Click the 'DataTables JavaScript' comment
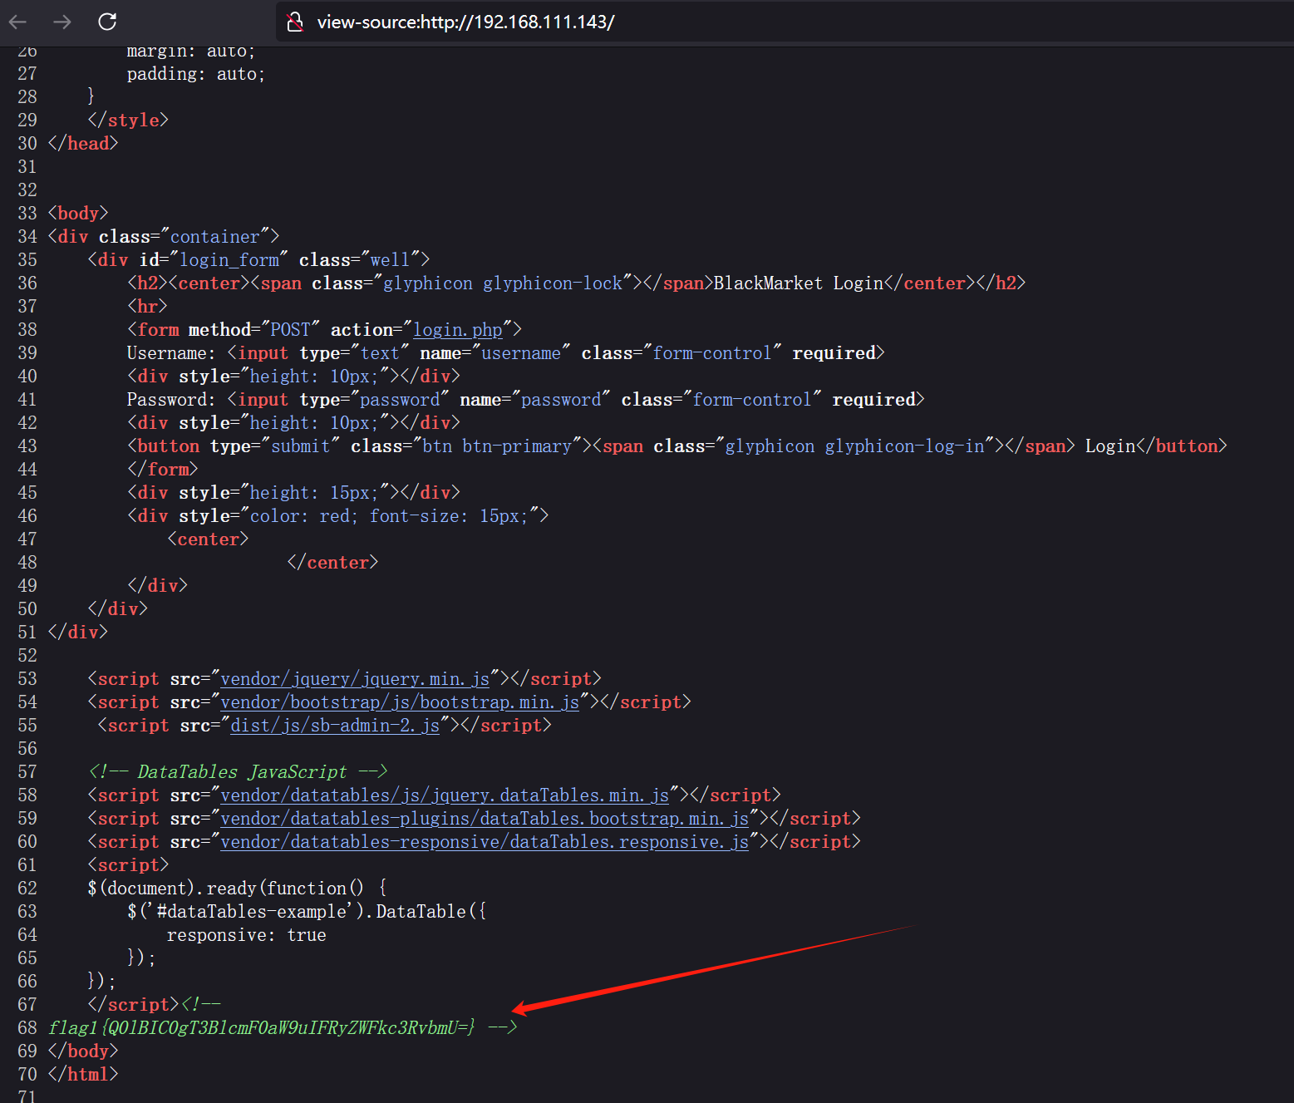This screenshot has height=1103, width=1294. tap(238, 772)
